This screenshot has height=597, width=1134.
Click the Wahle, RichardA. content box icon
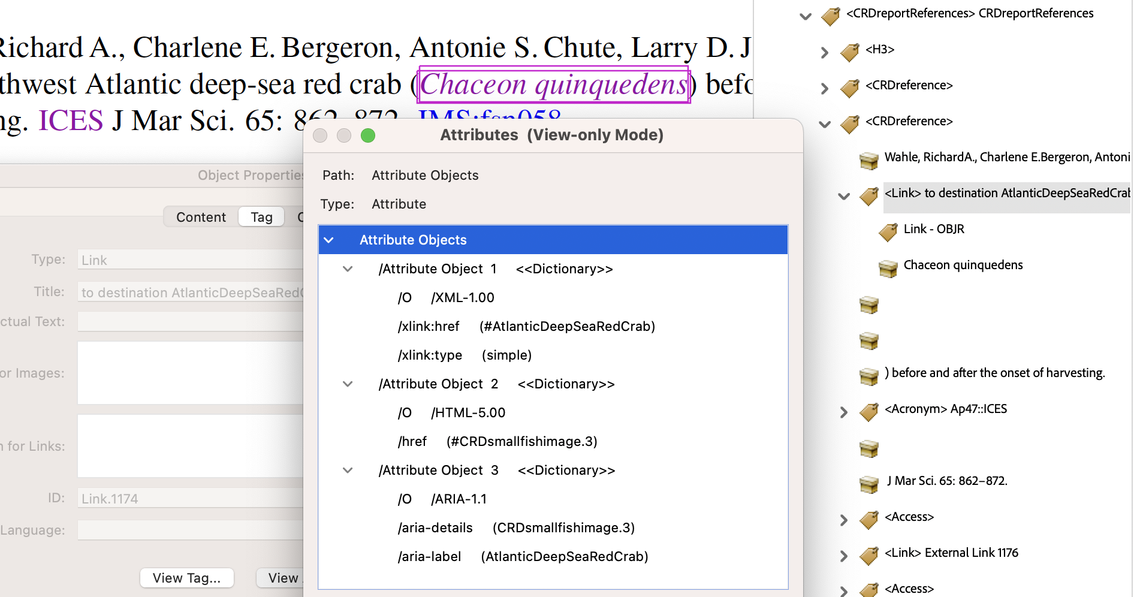(x=868, y=160)
